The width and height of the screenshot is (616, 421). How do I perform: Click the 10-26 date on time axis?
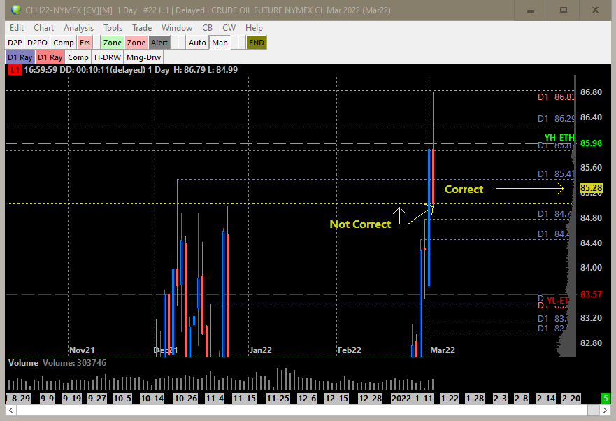[x=185, y=398]
